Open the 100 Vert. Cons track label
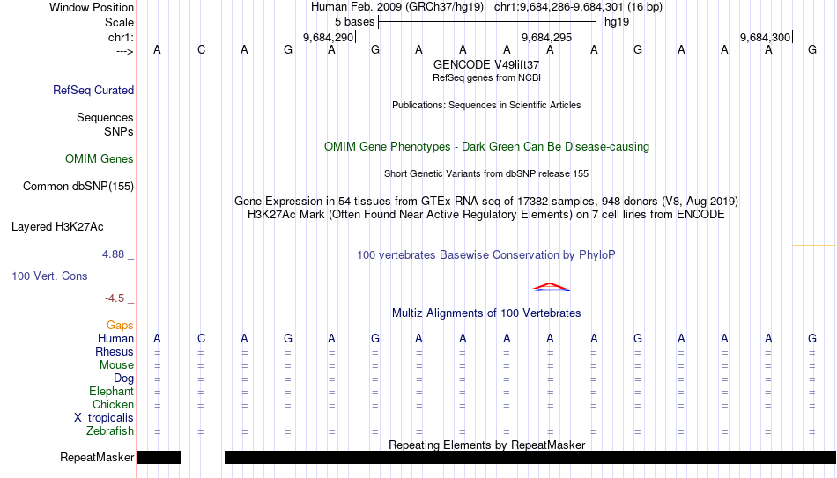 click(49, 276)
